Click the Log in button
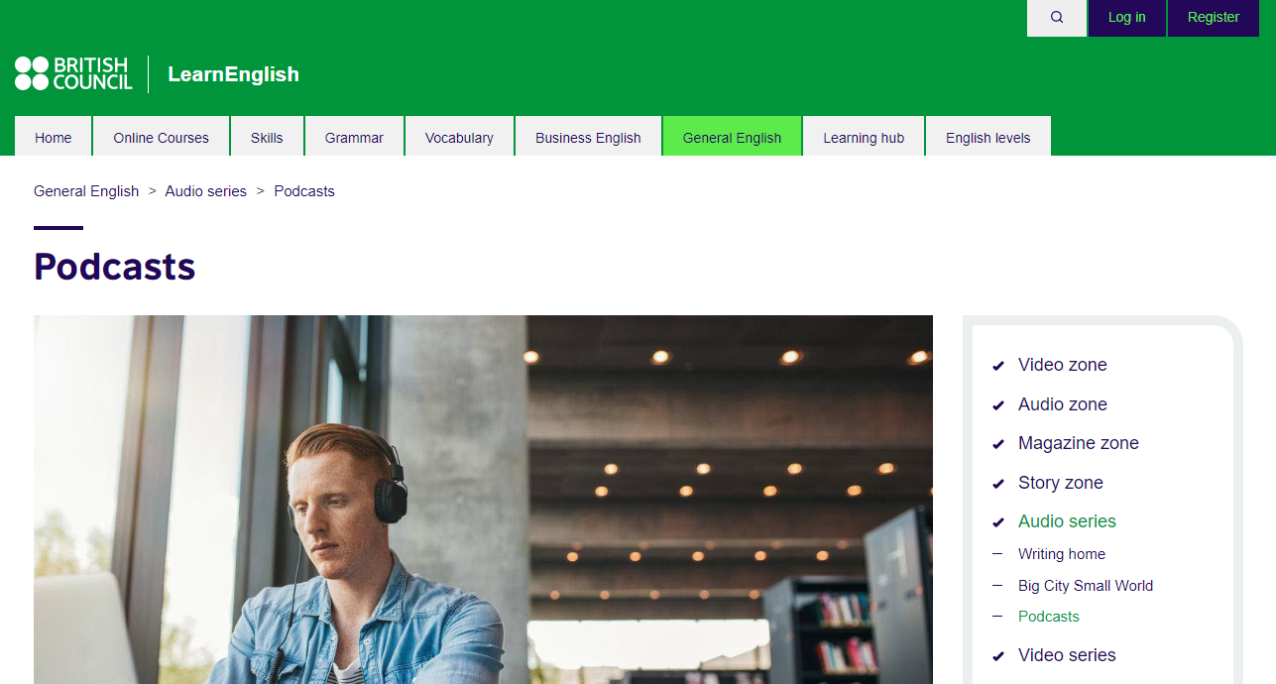Image resolution: width=1276 pixels, height=684 pixels. point(1126,18)
